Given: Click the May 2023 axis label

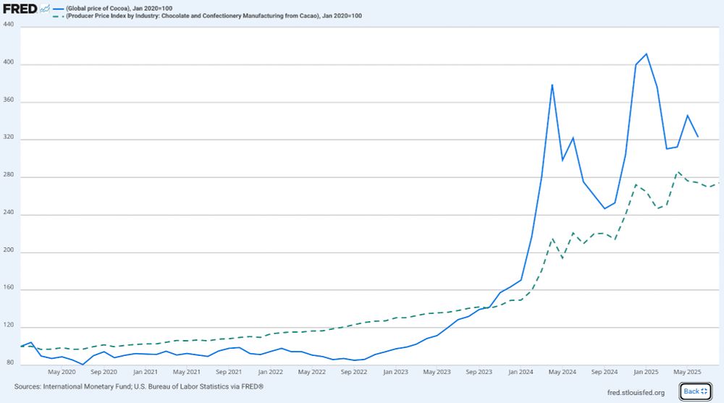Looking at the screenshot, I should (437, 372).
